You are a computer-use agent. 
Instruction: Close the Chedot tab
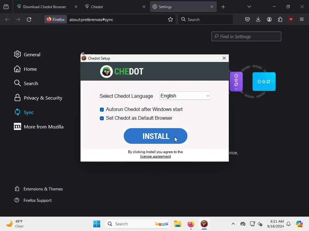(144, 7)
